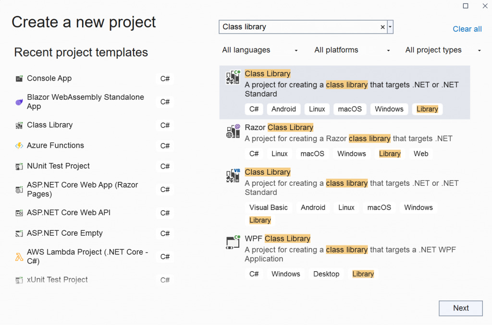Choose Class Library in recent templates
The height and width of the screenshot is (325, 492).
point(49,125)
